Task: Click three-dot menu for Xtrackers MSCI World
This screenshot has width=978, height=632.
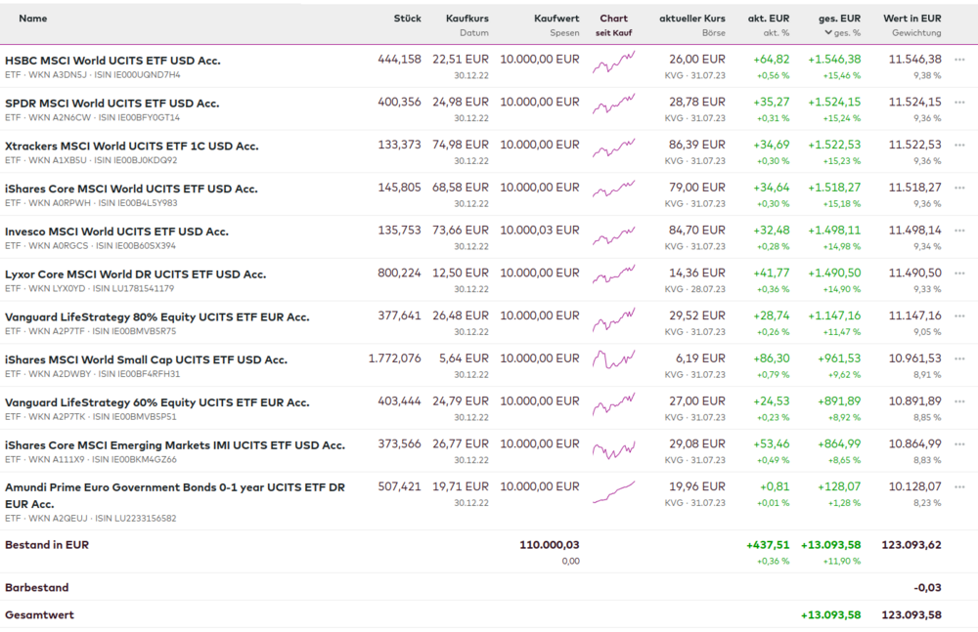Action: coord(959,146)
